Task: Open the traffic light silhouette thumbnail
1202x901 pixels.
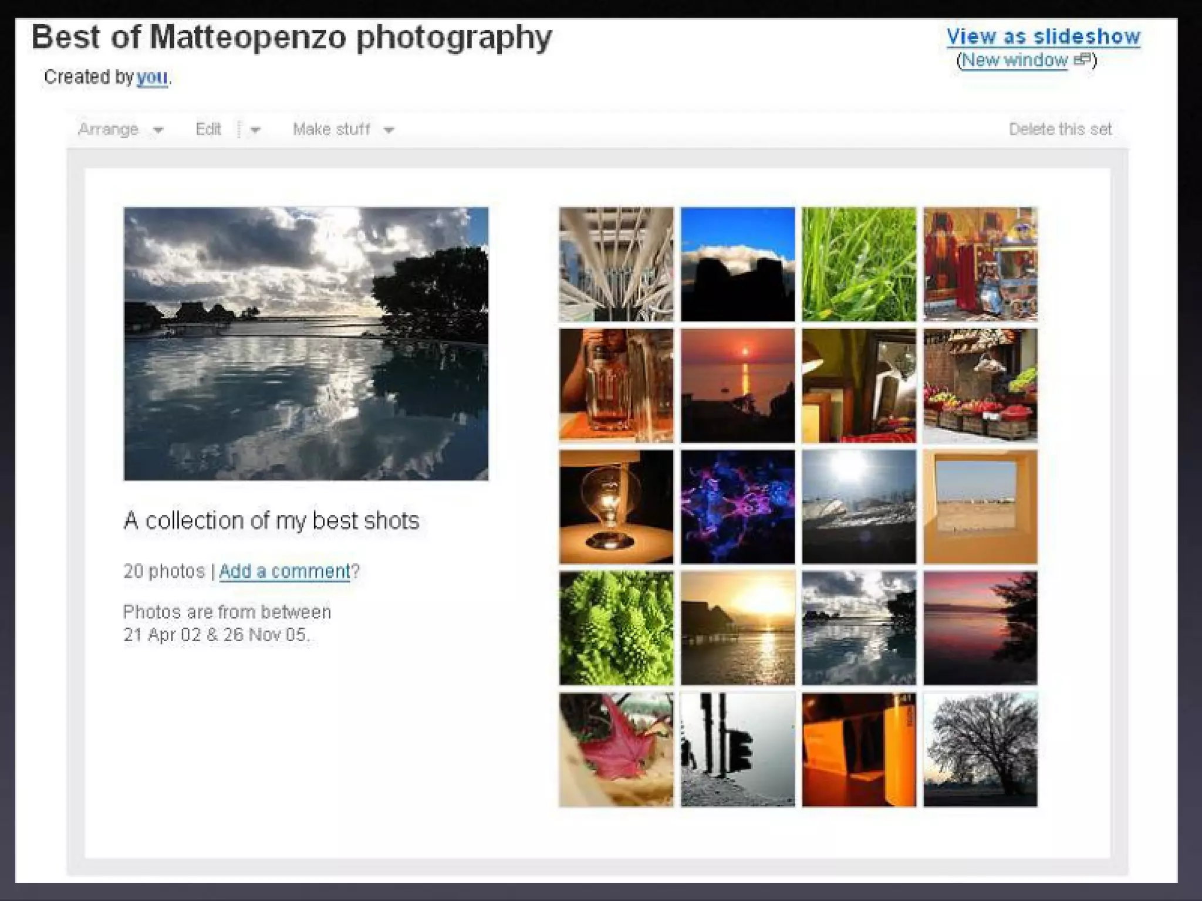Action: pyautogui.click(x=738, y=750)
